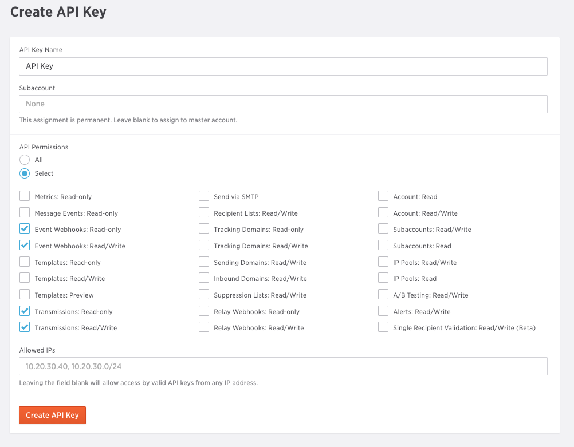Select IP Pools: Read checkbox
Image resolution: width=574 pixels, height=447 pixels.
[383, 278]
